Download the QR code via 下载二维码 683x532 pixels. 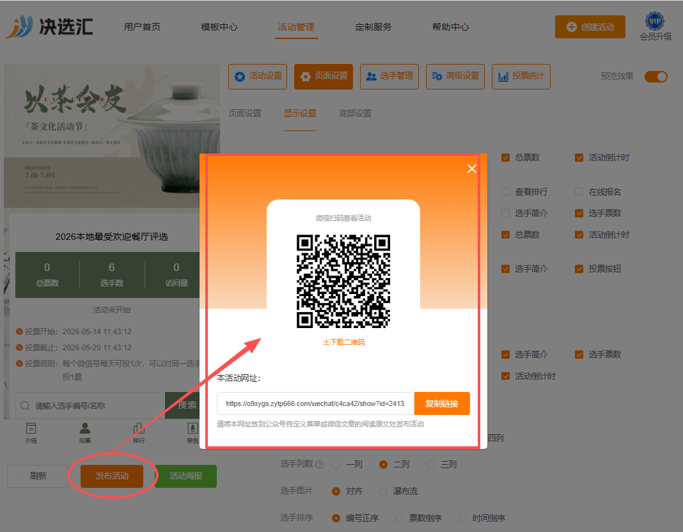point(343,342)
